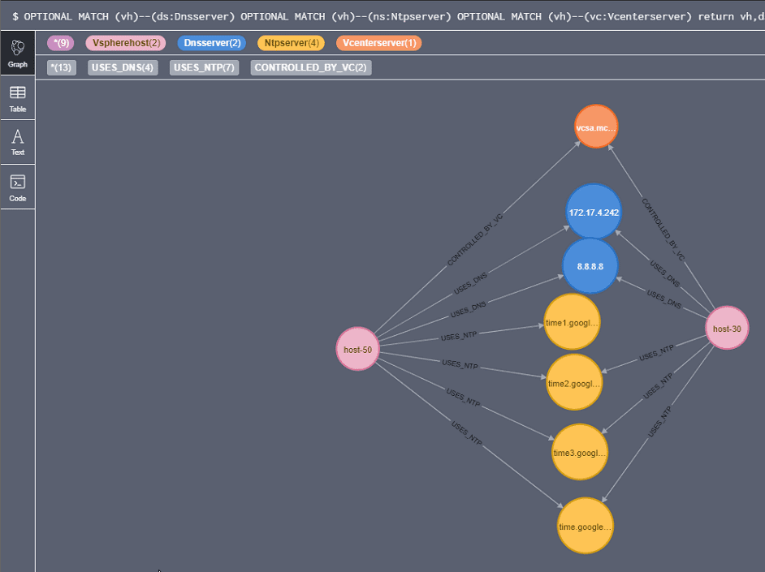
Task: Select the host-30 node
Action: (727, 328)
